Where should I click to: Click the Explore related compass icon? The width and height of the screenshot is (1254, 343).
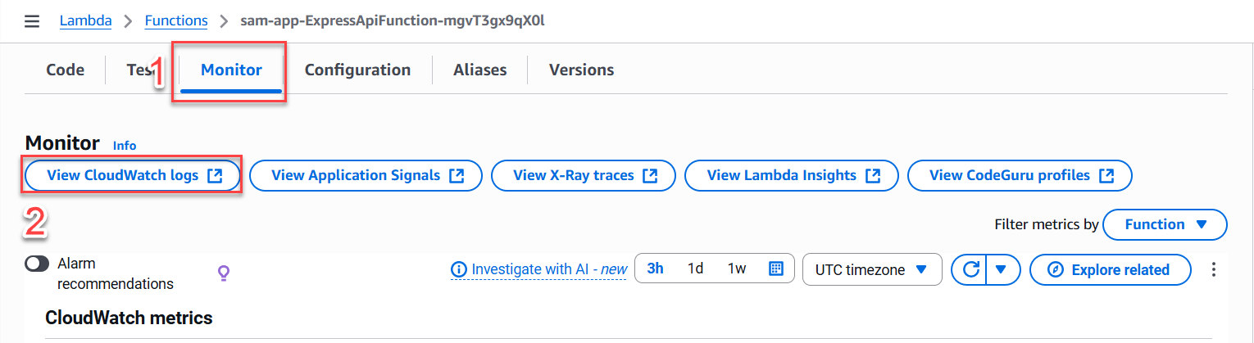click(1056, 269)
